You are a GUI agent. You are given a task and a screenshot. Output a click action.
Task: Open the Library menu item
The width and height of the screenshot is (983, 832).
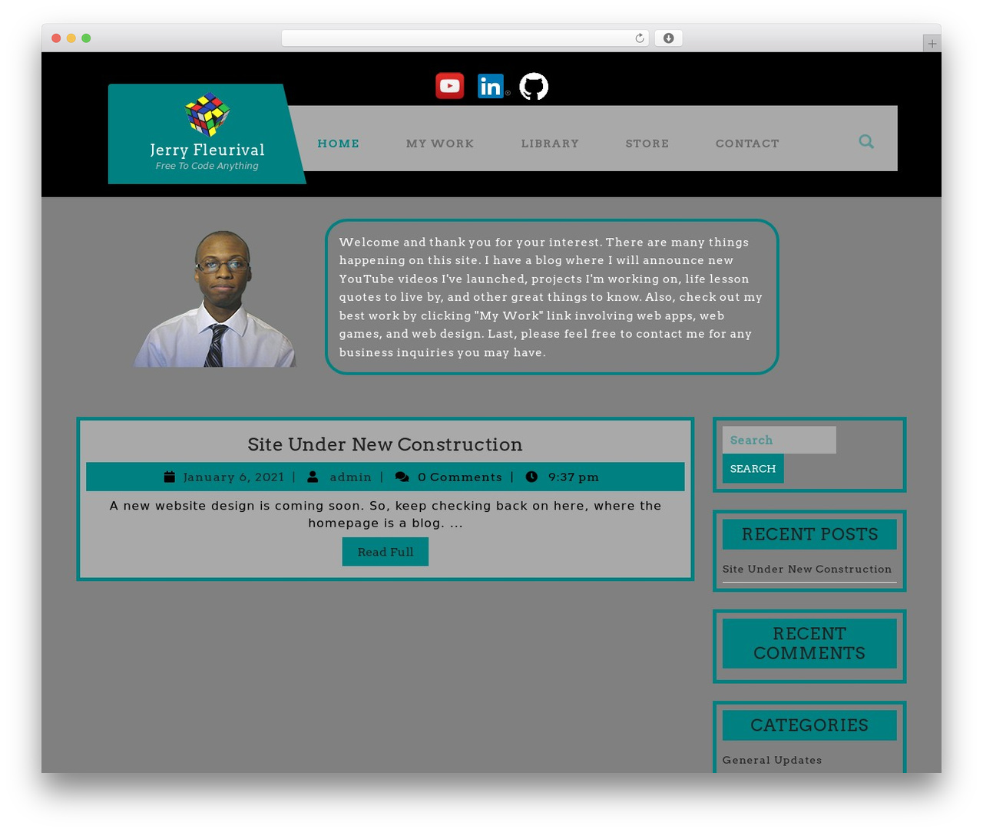point(550,144)
